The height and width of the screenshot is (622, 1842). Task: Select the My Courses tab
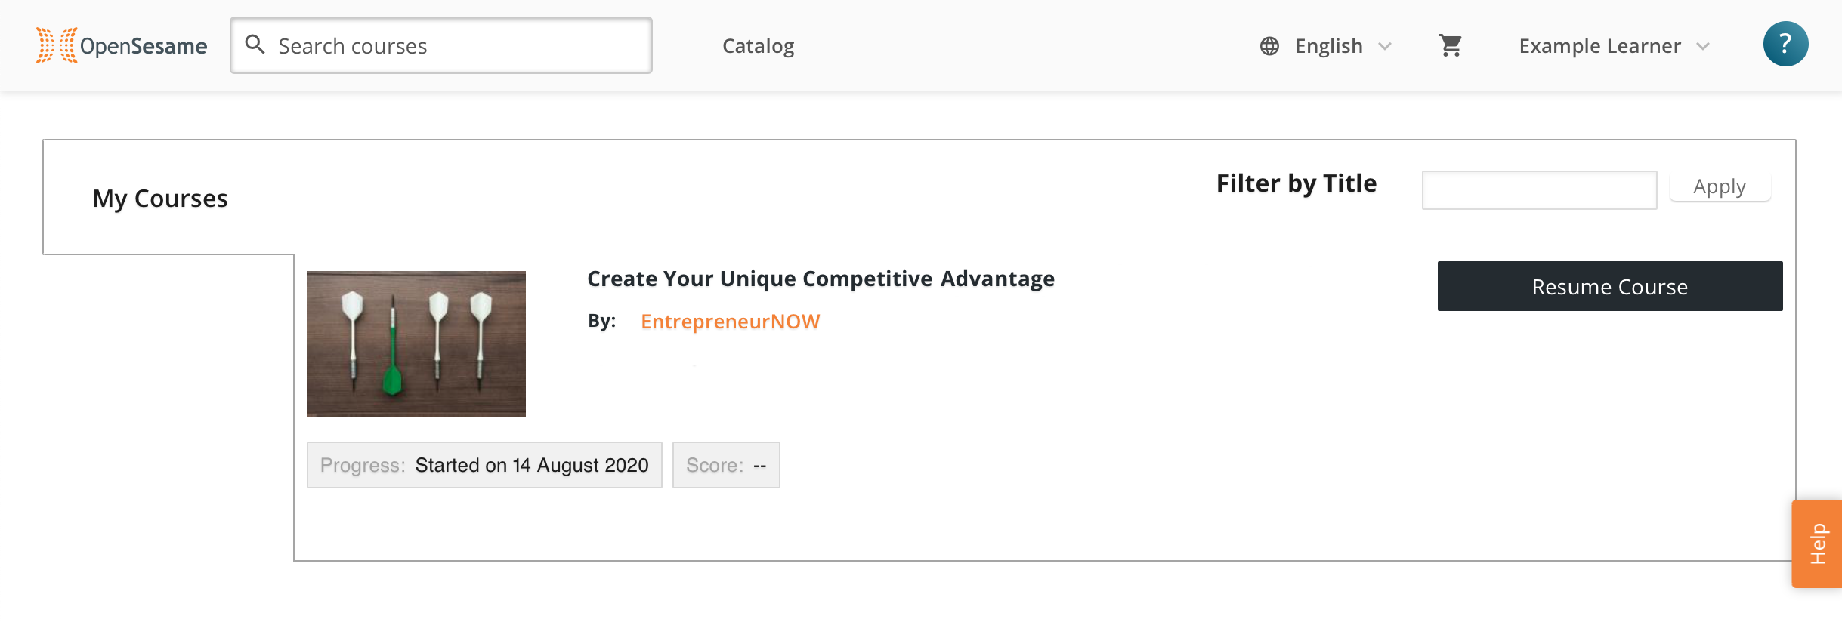pyautogui.click(x=160, y=198)
